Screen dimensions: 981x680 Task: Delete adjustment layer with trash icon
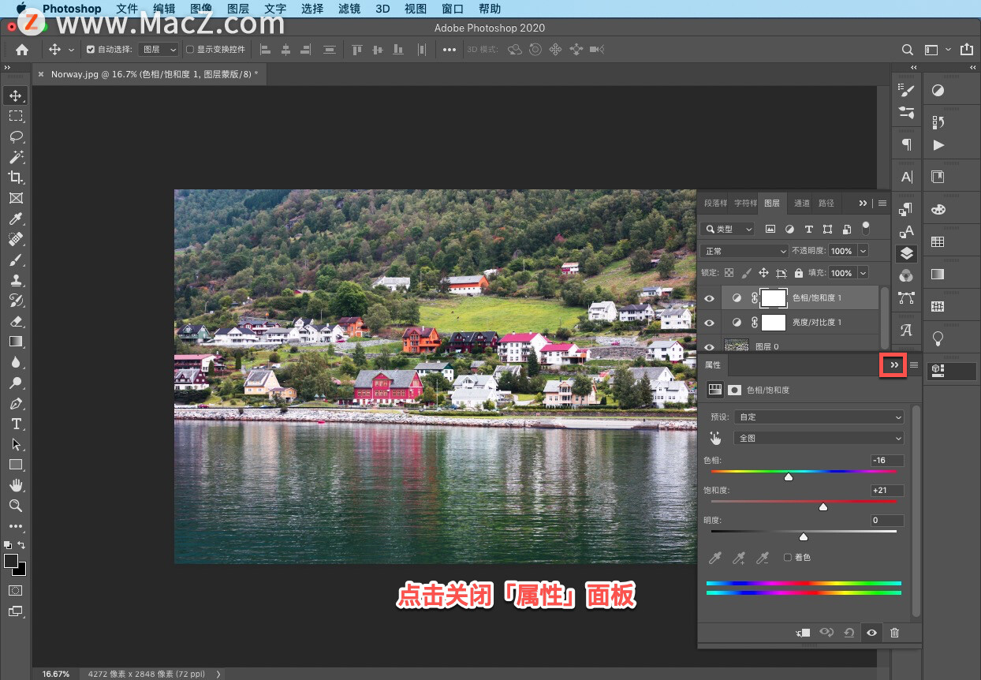pyautogui.click(x=894, y=633)
